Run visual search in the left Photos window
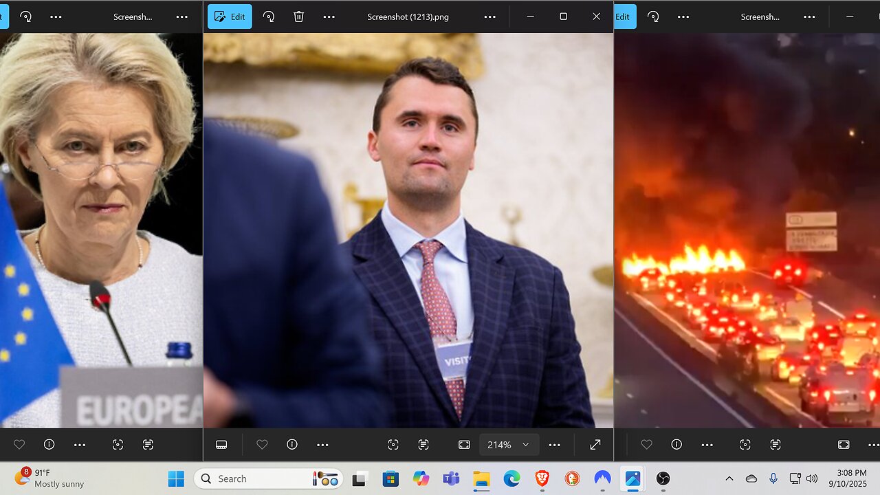The height and width of the screenshot is (495, 880). (118, 445)
